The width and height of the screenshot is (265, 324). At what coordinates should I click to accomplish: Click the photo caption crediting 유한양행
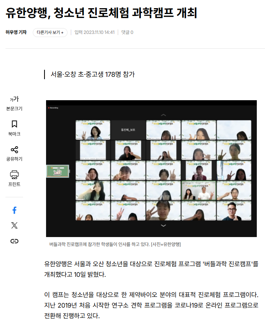[115, 244]
